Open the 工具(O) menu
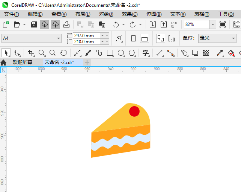Screen dimensions: 241x192 [x=226, y=14]
